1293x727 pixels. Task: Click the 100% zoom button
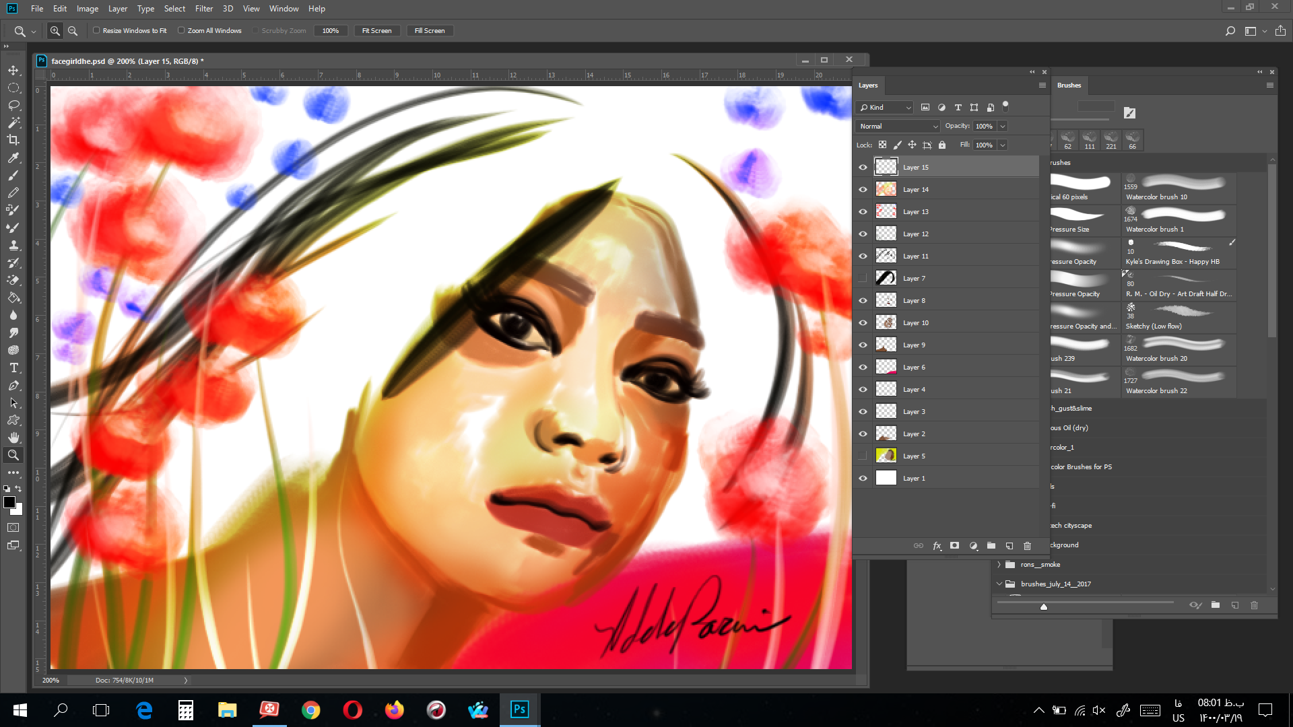(331, 31)
